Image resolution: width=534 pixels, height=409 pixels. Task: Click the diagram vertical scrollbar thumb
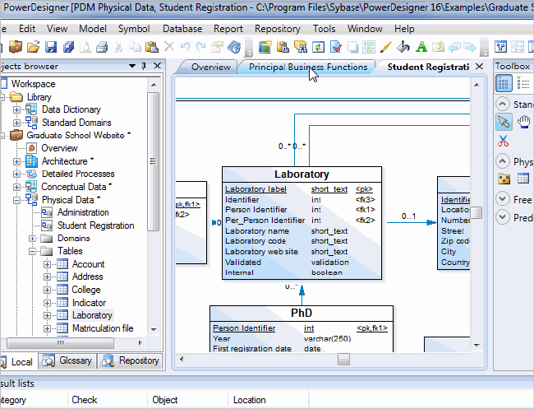pyautogui.click(x=477, y=212)
